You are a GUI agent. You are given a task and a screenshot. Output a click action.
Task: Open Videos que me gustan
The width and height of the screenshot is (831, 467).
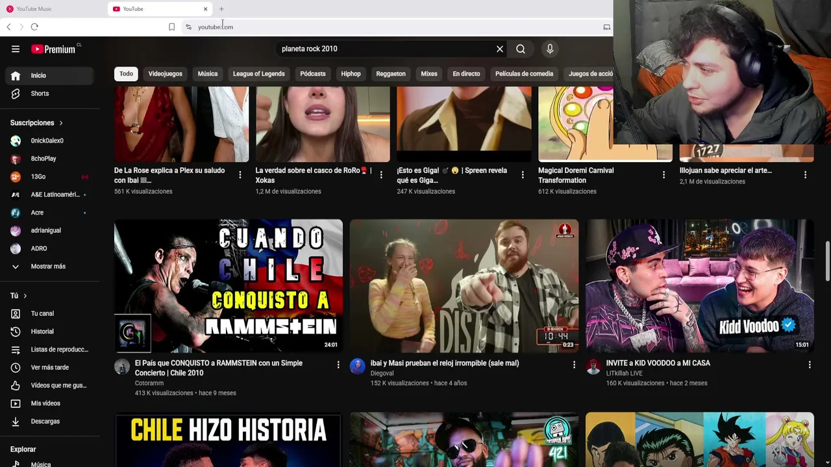49,385
